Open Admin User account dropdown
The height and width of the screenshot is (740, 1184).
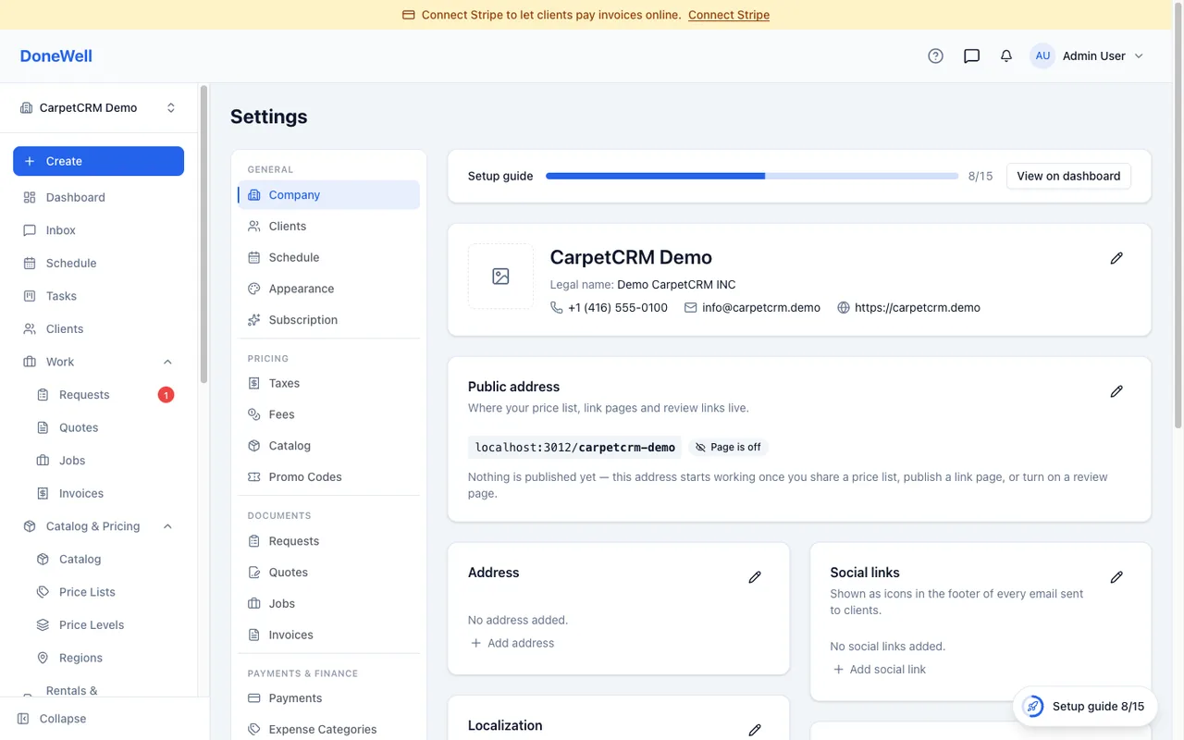coord(1087,55)
